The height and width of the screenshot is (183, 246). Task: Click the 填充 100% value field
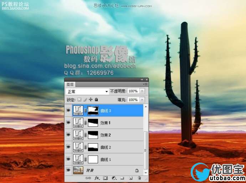click(x=133, y=99)
